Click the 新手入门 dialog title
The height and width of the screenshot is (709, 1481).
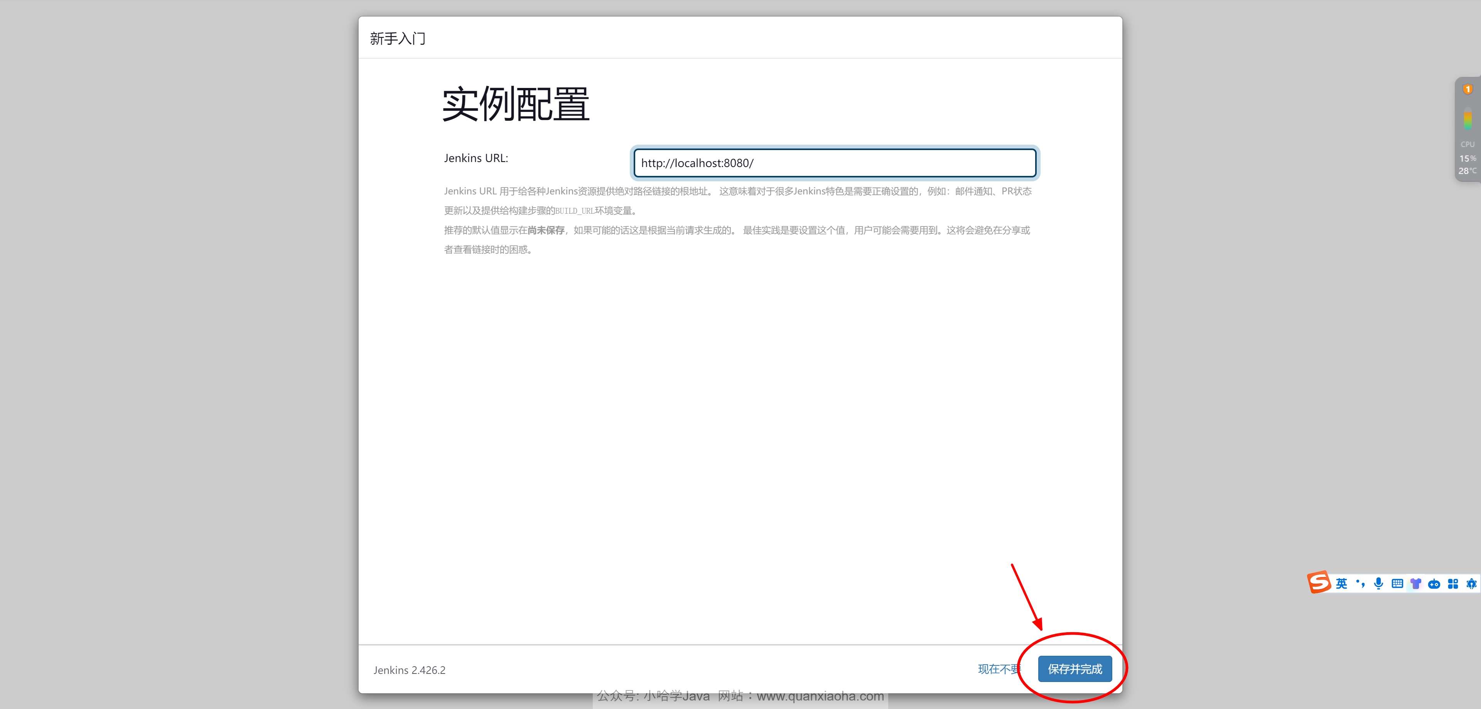[397, 39]
